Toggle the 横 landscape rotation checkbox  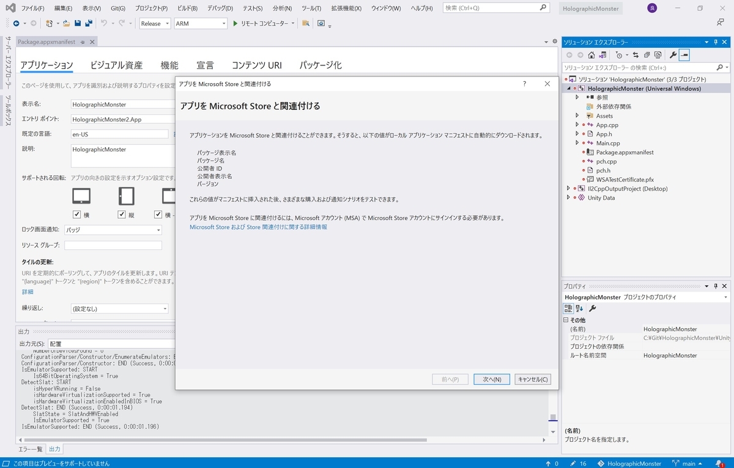click(77, 214)
